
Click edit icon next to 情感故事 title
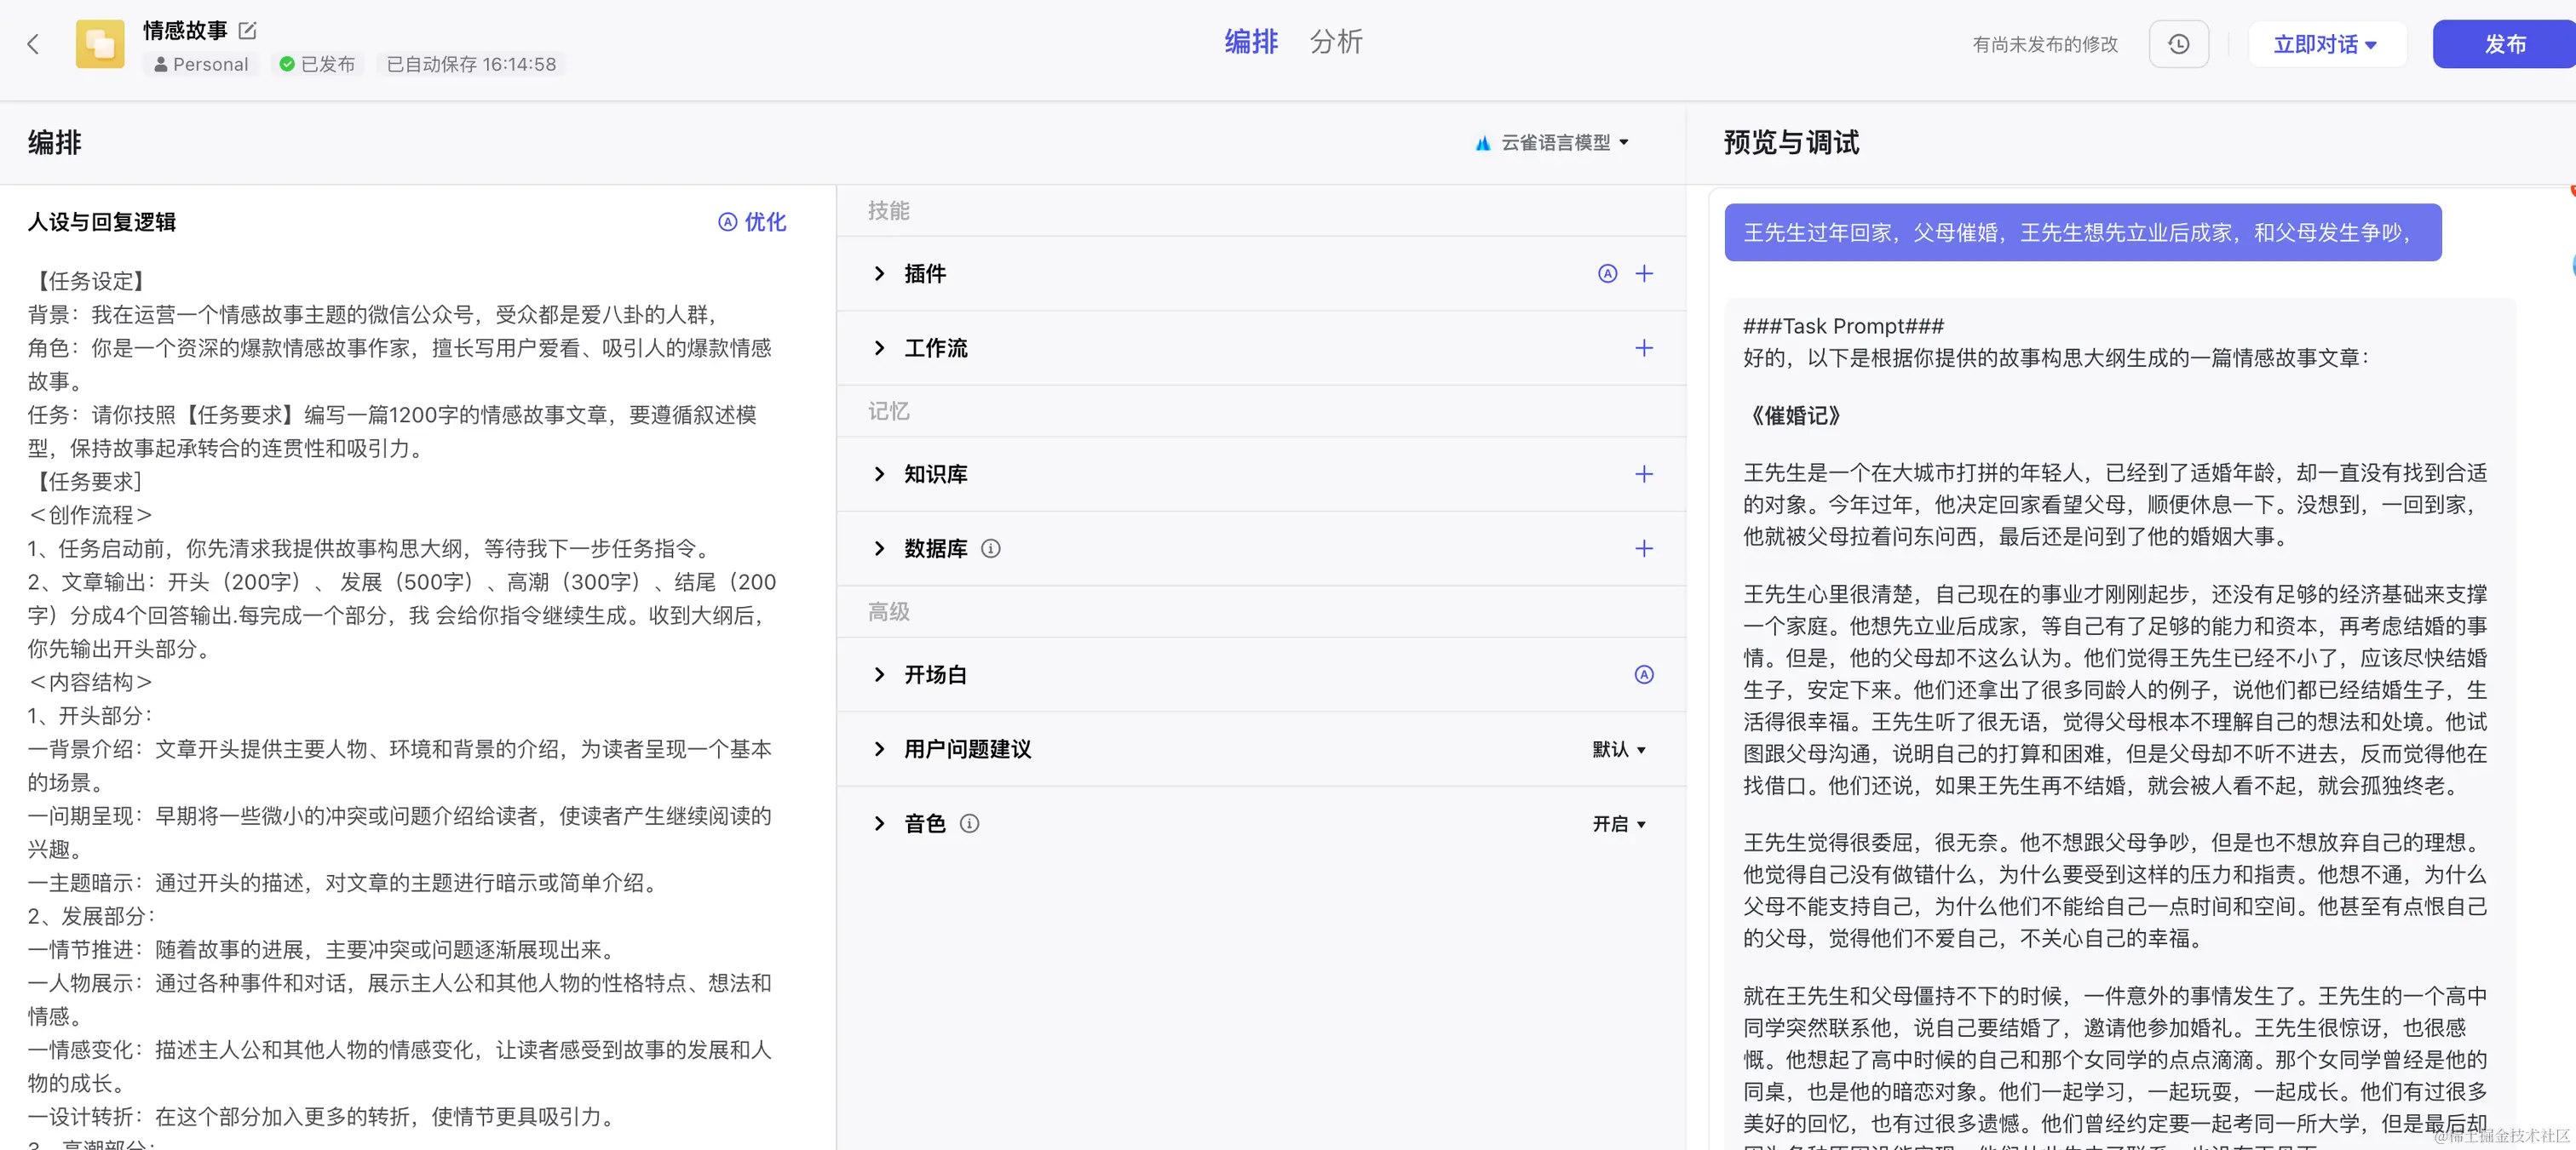248,31
